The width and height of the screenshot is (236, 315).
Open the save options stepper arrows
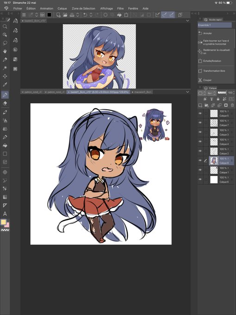(x=78, y=15)
